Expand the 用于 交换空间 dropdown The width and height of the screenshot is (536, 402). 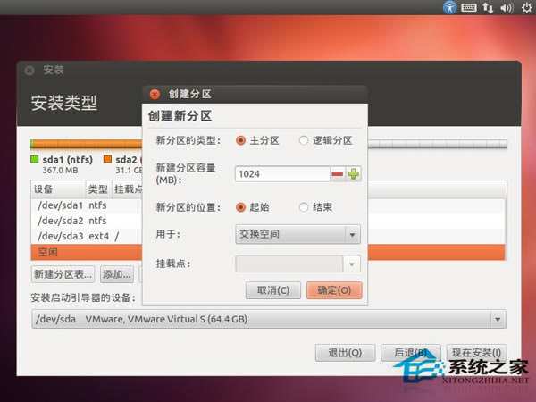[x=297, y=234]
